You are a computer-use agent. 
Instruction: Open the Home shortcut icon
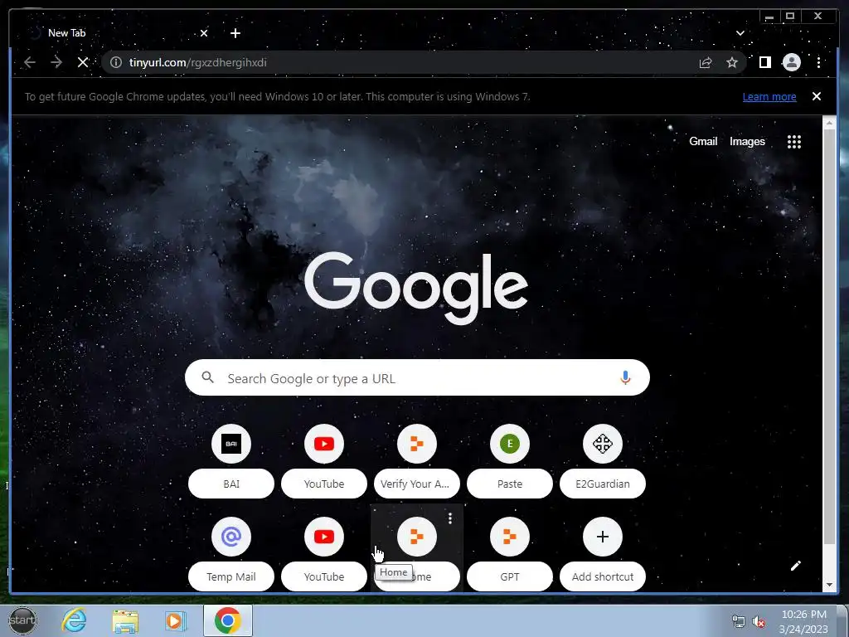pyautogui.click(x=416, y=537)
